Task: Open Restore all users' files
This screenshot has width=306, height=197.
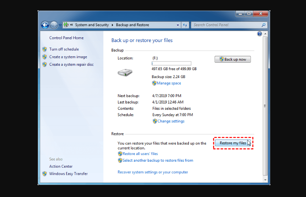Action: pos(140,154)
